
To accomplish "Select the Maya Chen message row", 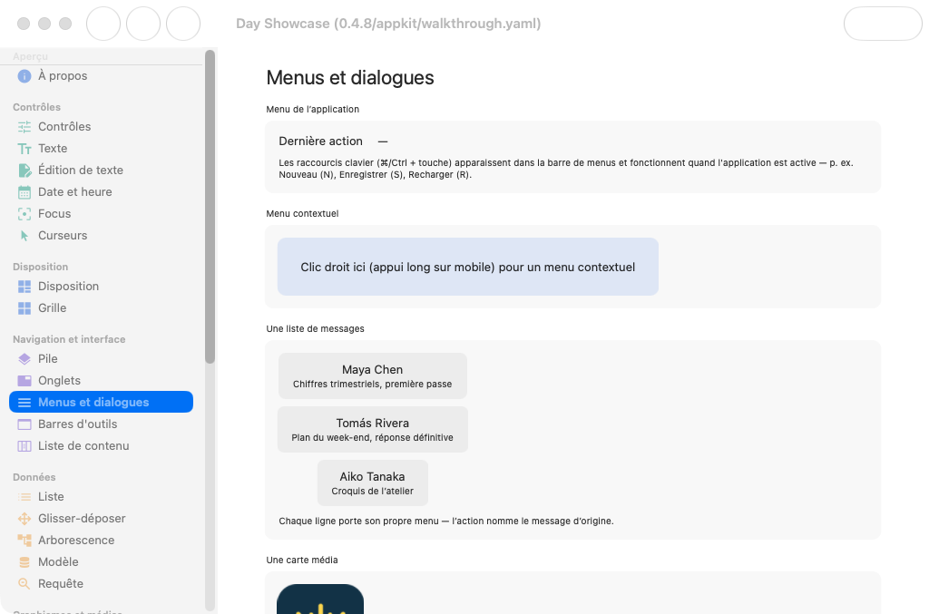I will pyautogui.click(x=373, y=376).
